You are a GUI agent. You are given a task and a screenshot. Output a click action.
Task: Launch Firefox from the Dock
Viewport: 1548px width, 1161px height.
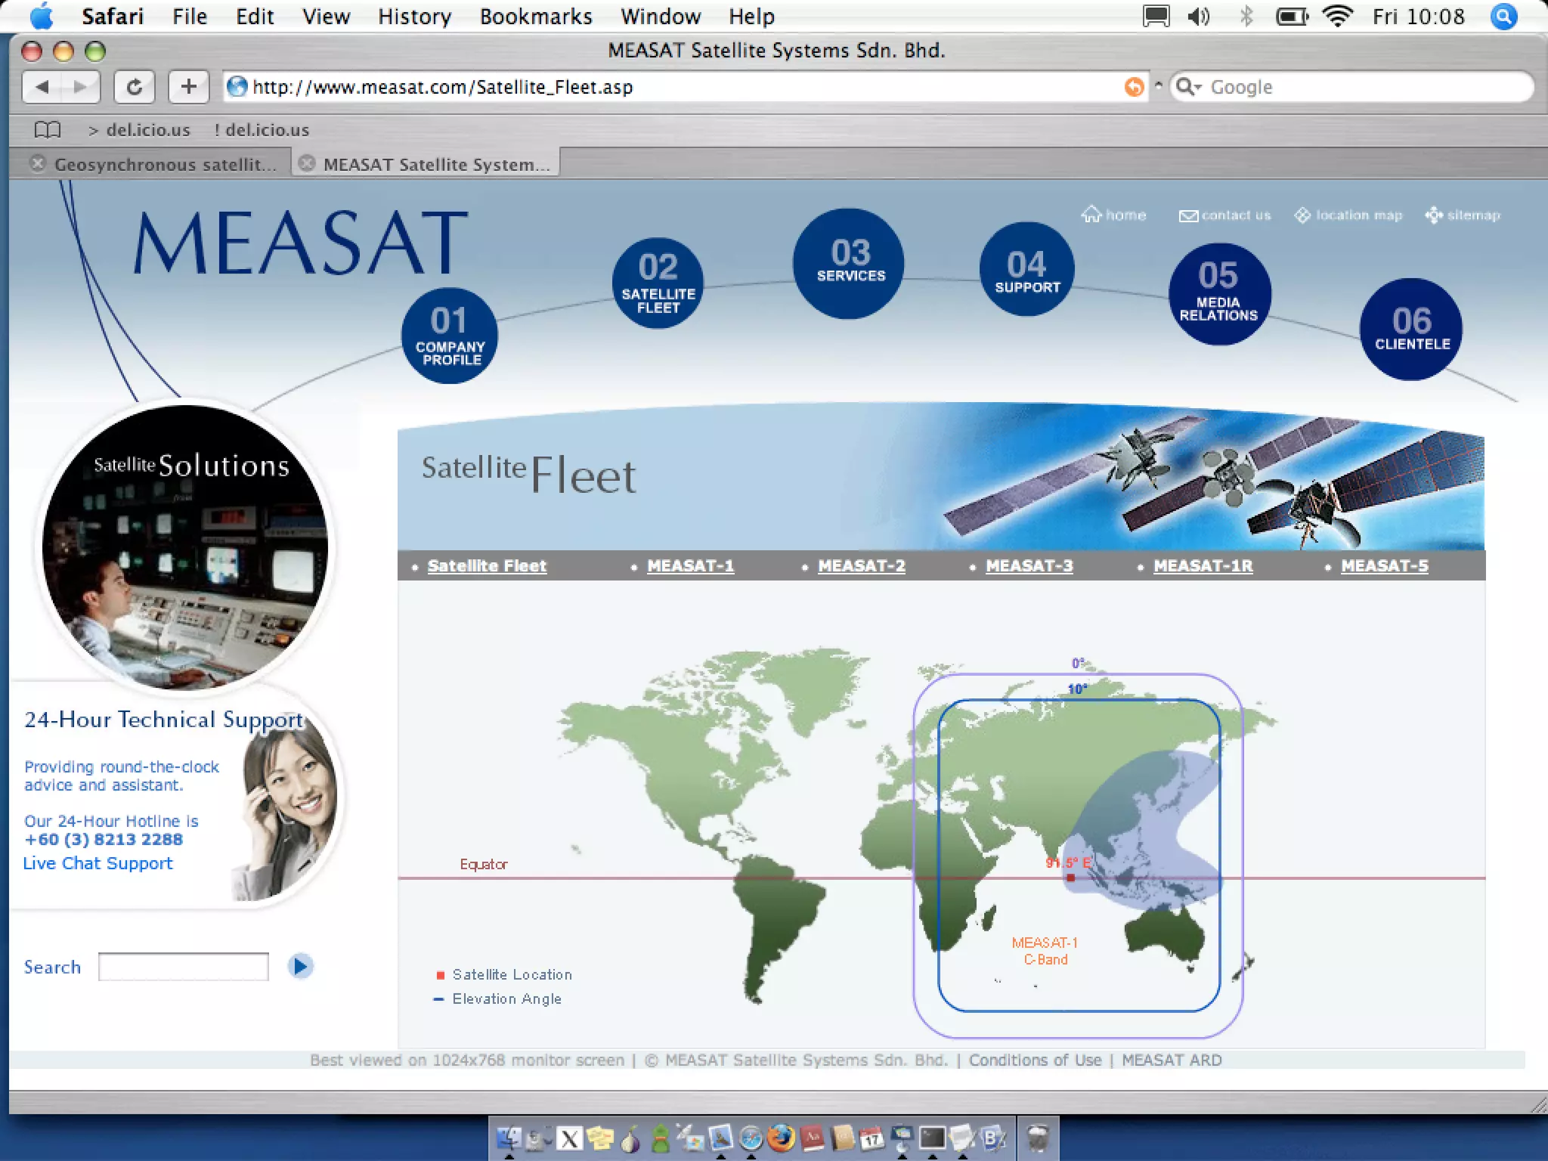click(x=781, y=1138)
